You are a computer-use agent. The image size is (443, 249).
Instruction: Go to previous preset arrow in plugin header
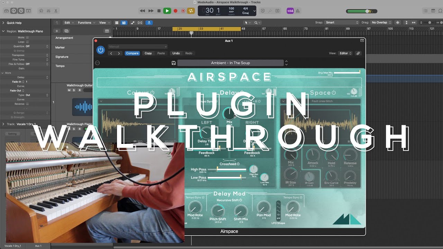pos(111,53)
